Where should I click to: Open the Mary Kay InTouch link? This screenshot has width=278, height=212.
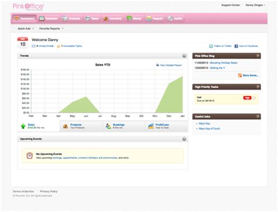tap(209, 129)
